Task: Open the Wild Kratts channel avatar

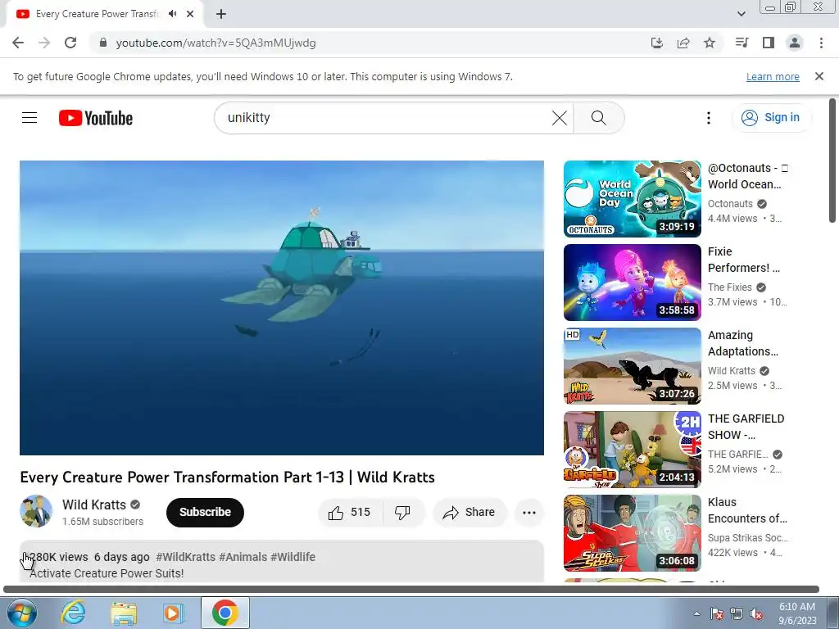Action: click(x=36, y=511)
